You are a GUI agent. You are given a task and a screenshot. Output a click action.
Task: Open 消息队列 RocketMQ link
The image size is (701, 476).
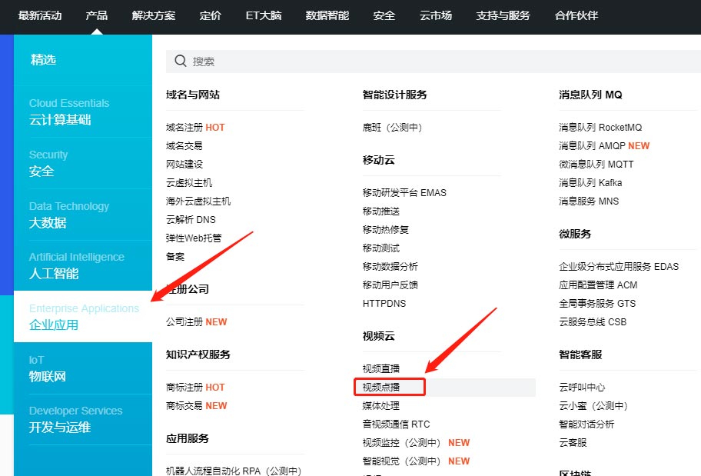[600, 128]
